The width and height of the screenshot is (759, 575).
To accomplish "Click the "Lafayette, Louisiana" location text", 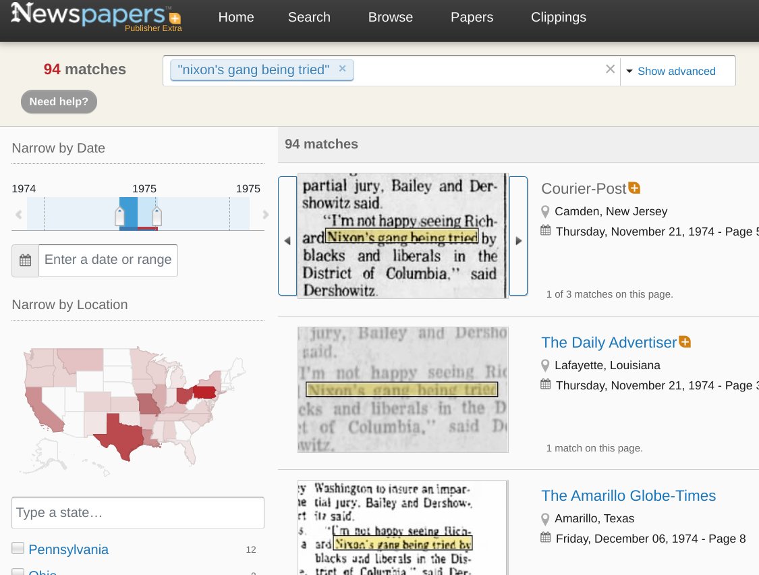I will (607, 365).
